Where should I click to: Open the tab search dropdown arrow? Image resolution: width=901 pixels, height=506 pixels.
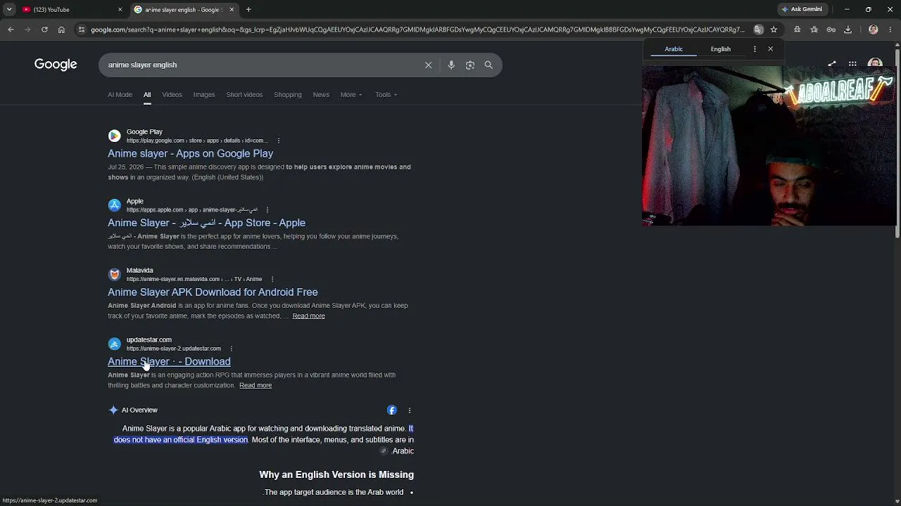click(x=9, y=10)
